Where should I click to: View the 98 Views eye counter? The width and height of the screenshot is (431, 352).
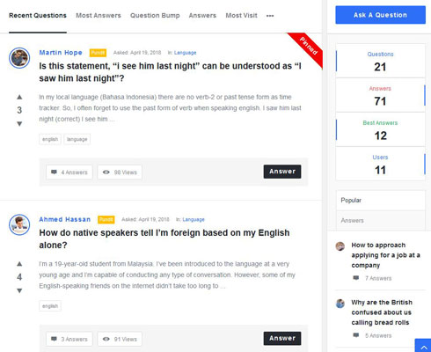[x=120, y=172]
